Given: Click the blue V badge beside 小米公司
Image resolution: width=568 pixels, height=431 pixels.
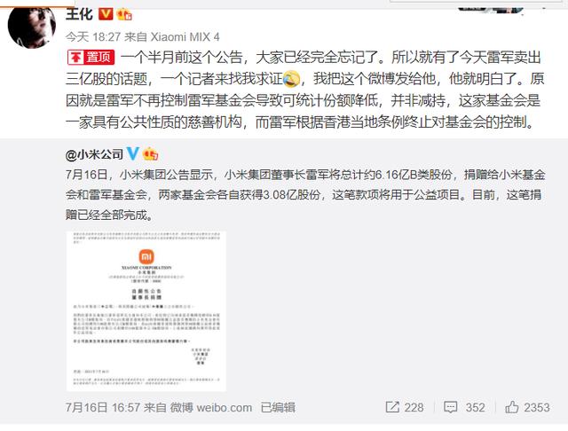Looking at the screenshot, I should click(x=133, y=153).
